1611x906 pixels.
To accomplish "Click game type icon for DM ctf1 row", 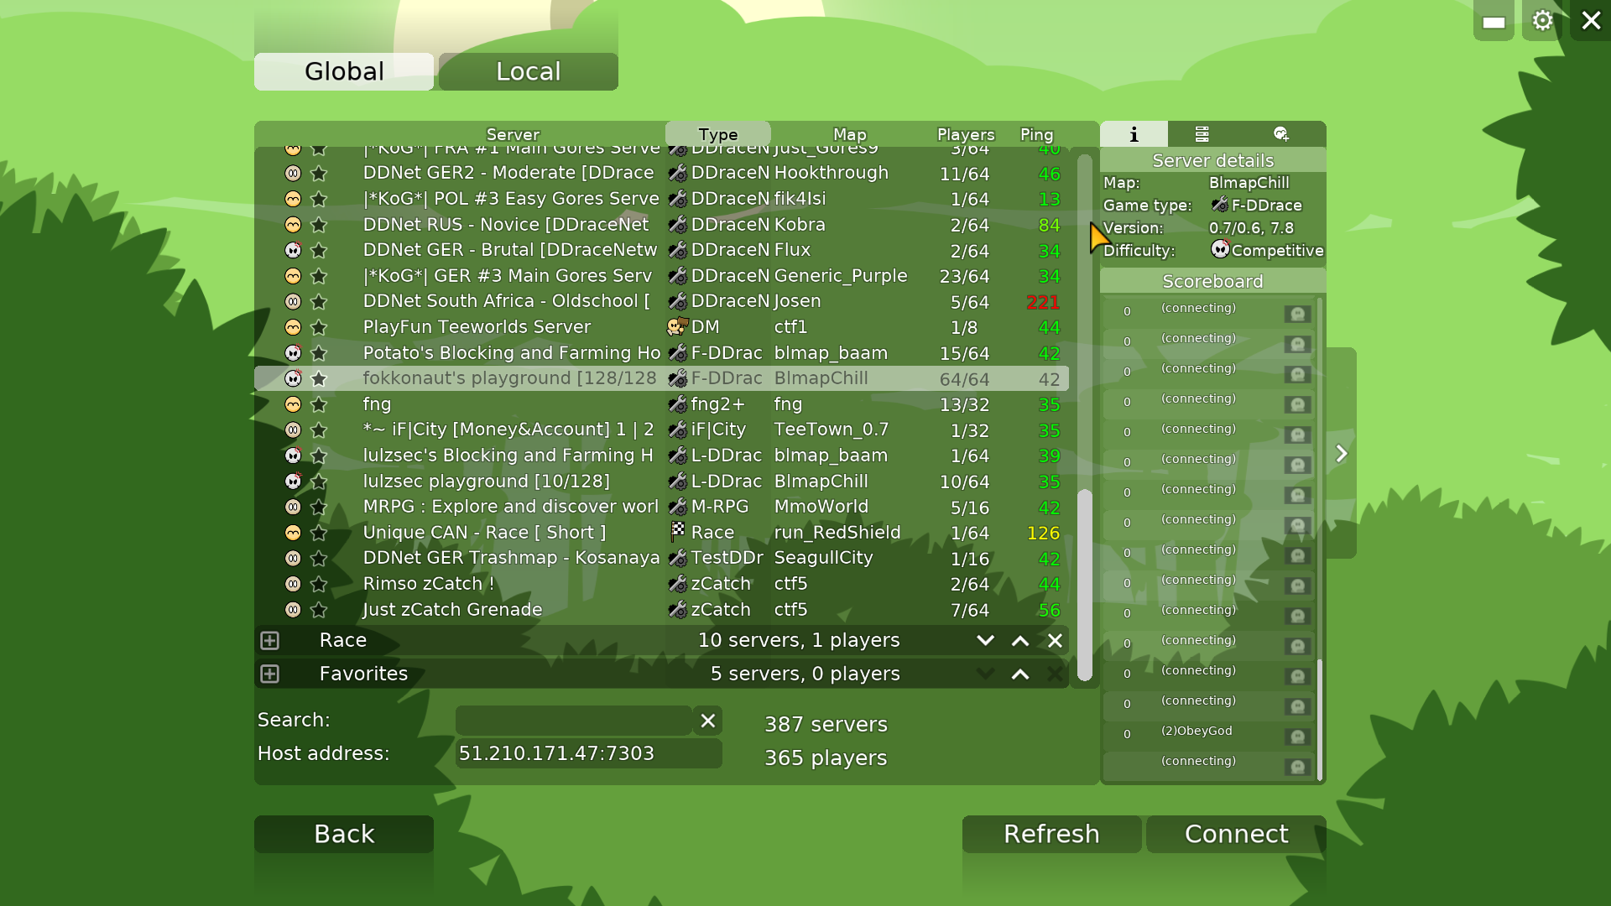I will tap(678, 327).
